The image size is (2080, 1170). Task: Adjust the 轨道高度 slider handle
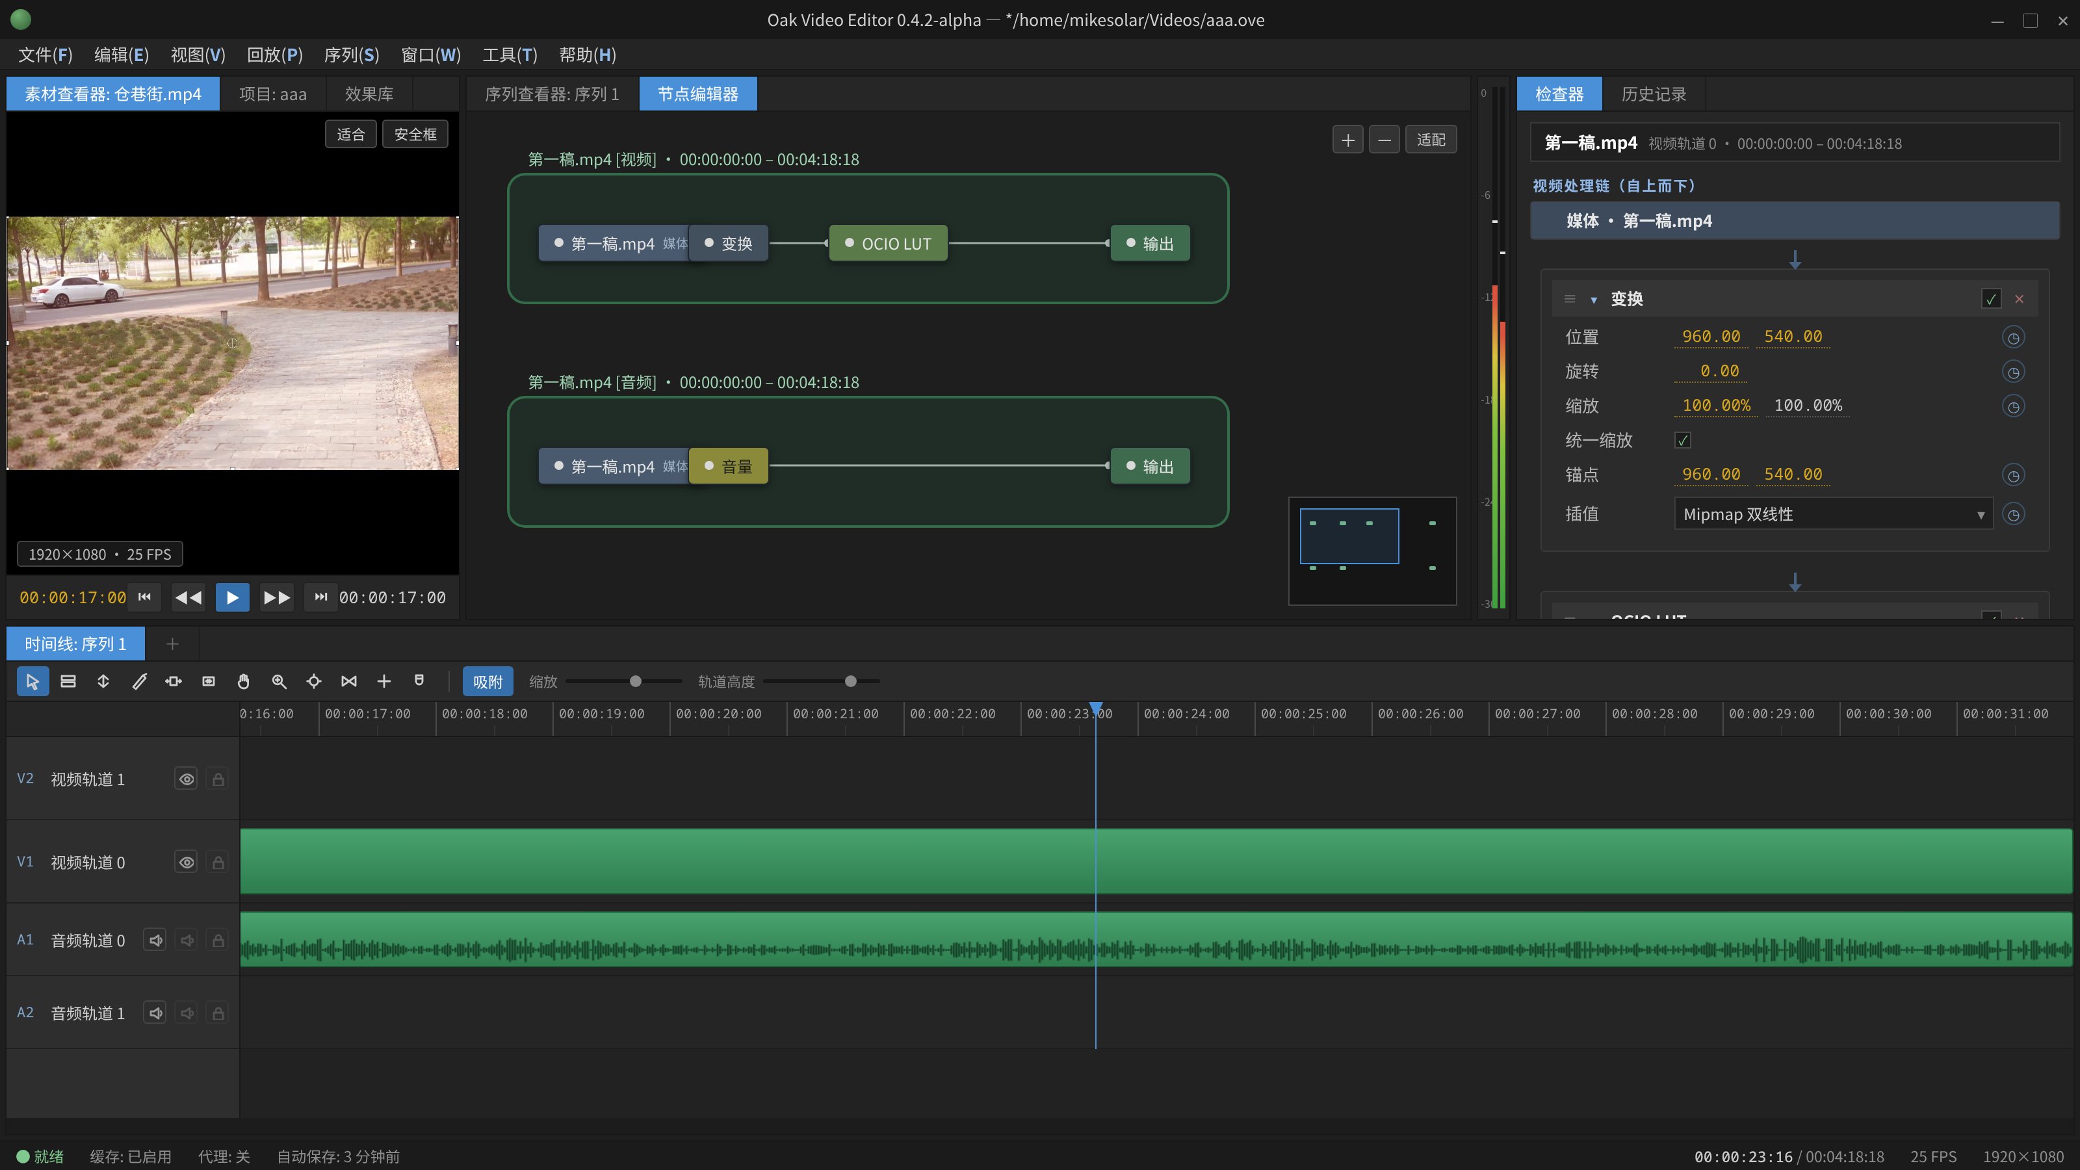(x=850, y=681)
